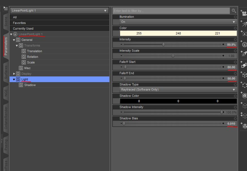Click the Intensity slider handle
The height and width of the screenshot is (171, 247).
164,44
